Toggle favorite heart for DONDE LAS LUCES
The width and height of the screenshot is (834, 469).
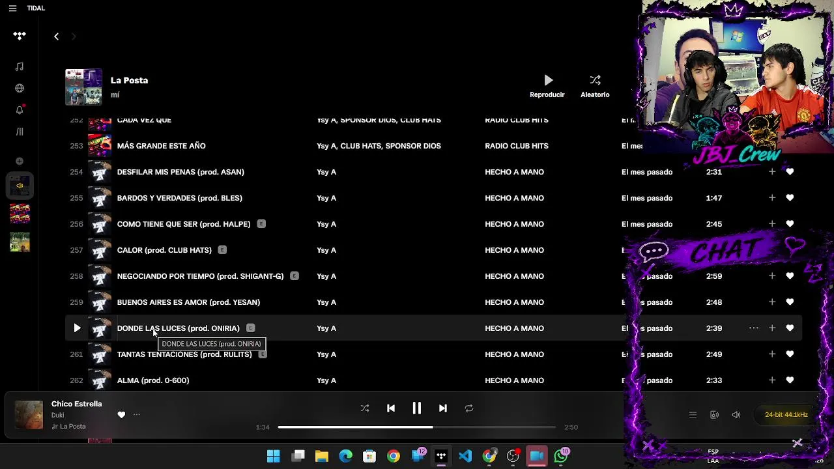790,328
